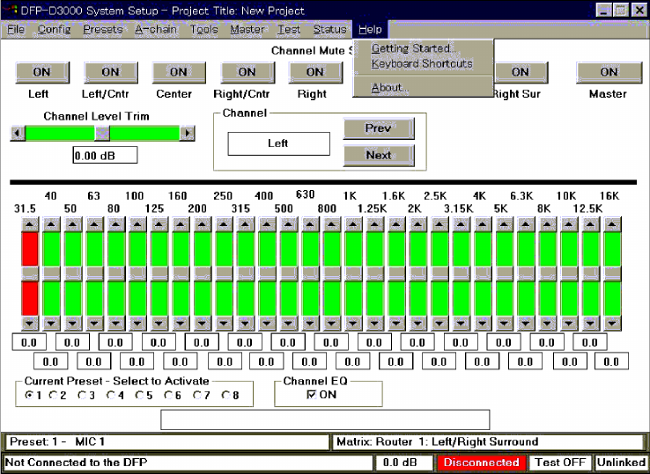This screenshot has height=474, width=650.
Task: Open the Presets menu
Action: pyautogui.click(x=102, y=29)
